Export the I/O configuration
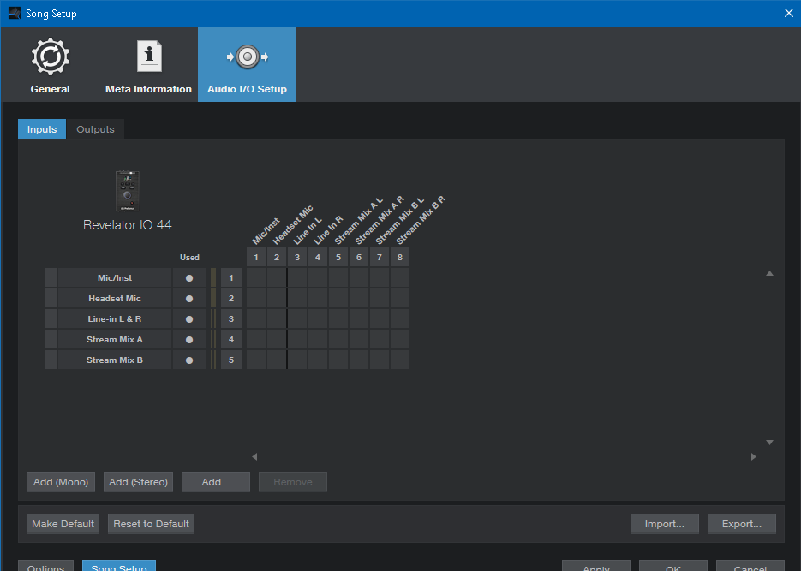Screen dimensions: 801x571 coord(742,524)
